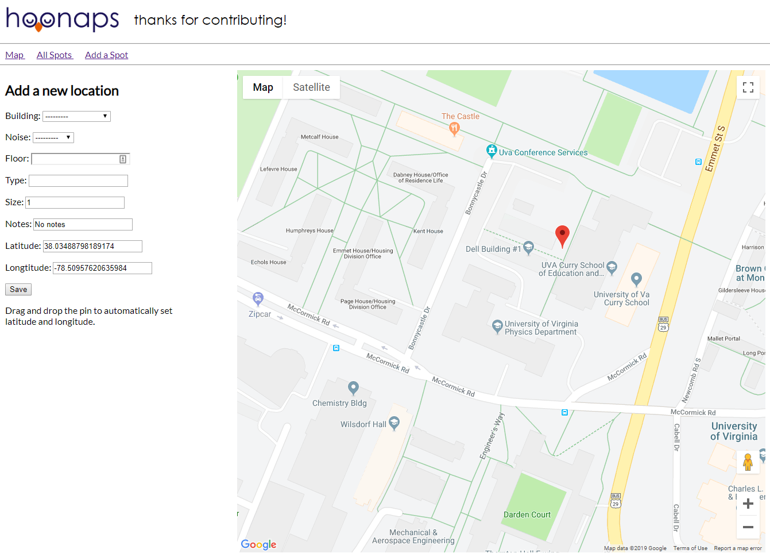Click Mallet Portal label on map
770x557 pixels.
723,339
